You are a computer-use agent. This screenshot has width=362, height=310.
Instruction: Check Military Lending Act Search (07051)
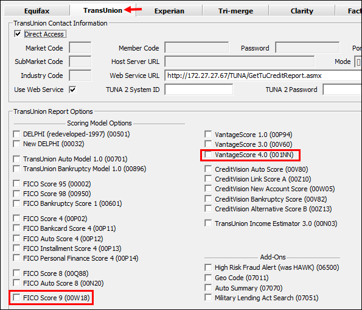(208, 298)
